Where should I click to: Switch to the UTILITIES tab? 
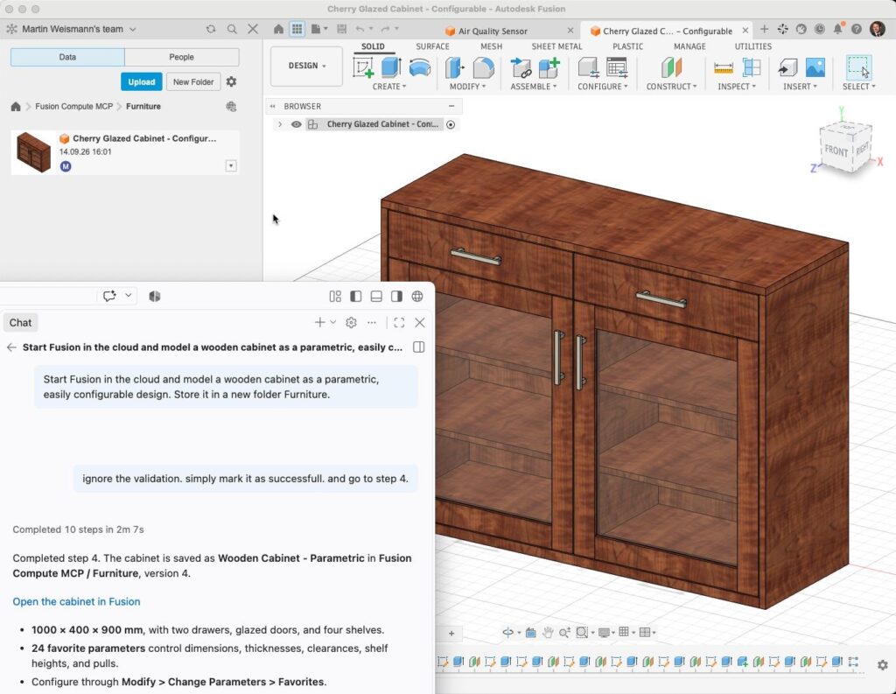click(752, 46)
